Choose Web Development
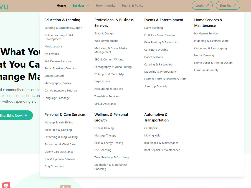Image resolution: width=251 pixels, height=188 pixels. 106,41
